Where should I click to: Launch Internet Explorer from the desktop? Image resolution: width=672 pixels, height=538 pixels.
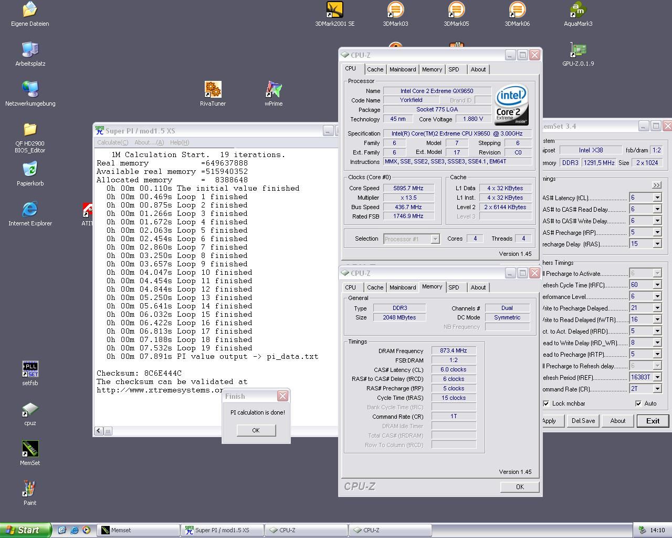pyautogui.click(x=30, y=214)
